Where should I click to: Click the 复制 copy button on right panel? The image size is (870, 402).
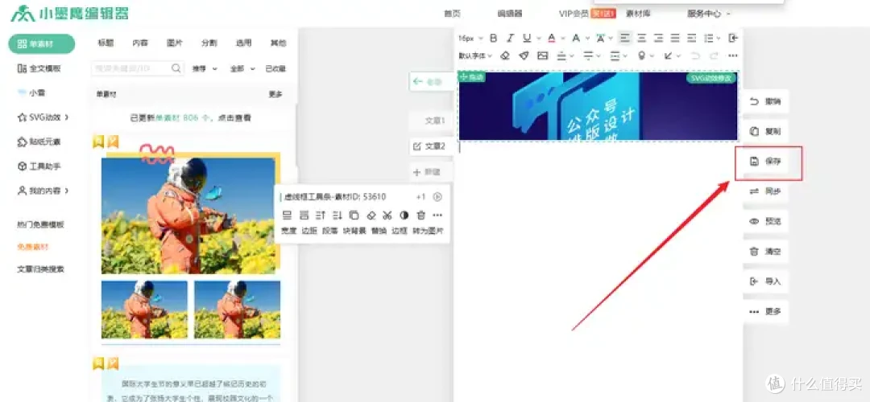(x=766, y=132)
